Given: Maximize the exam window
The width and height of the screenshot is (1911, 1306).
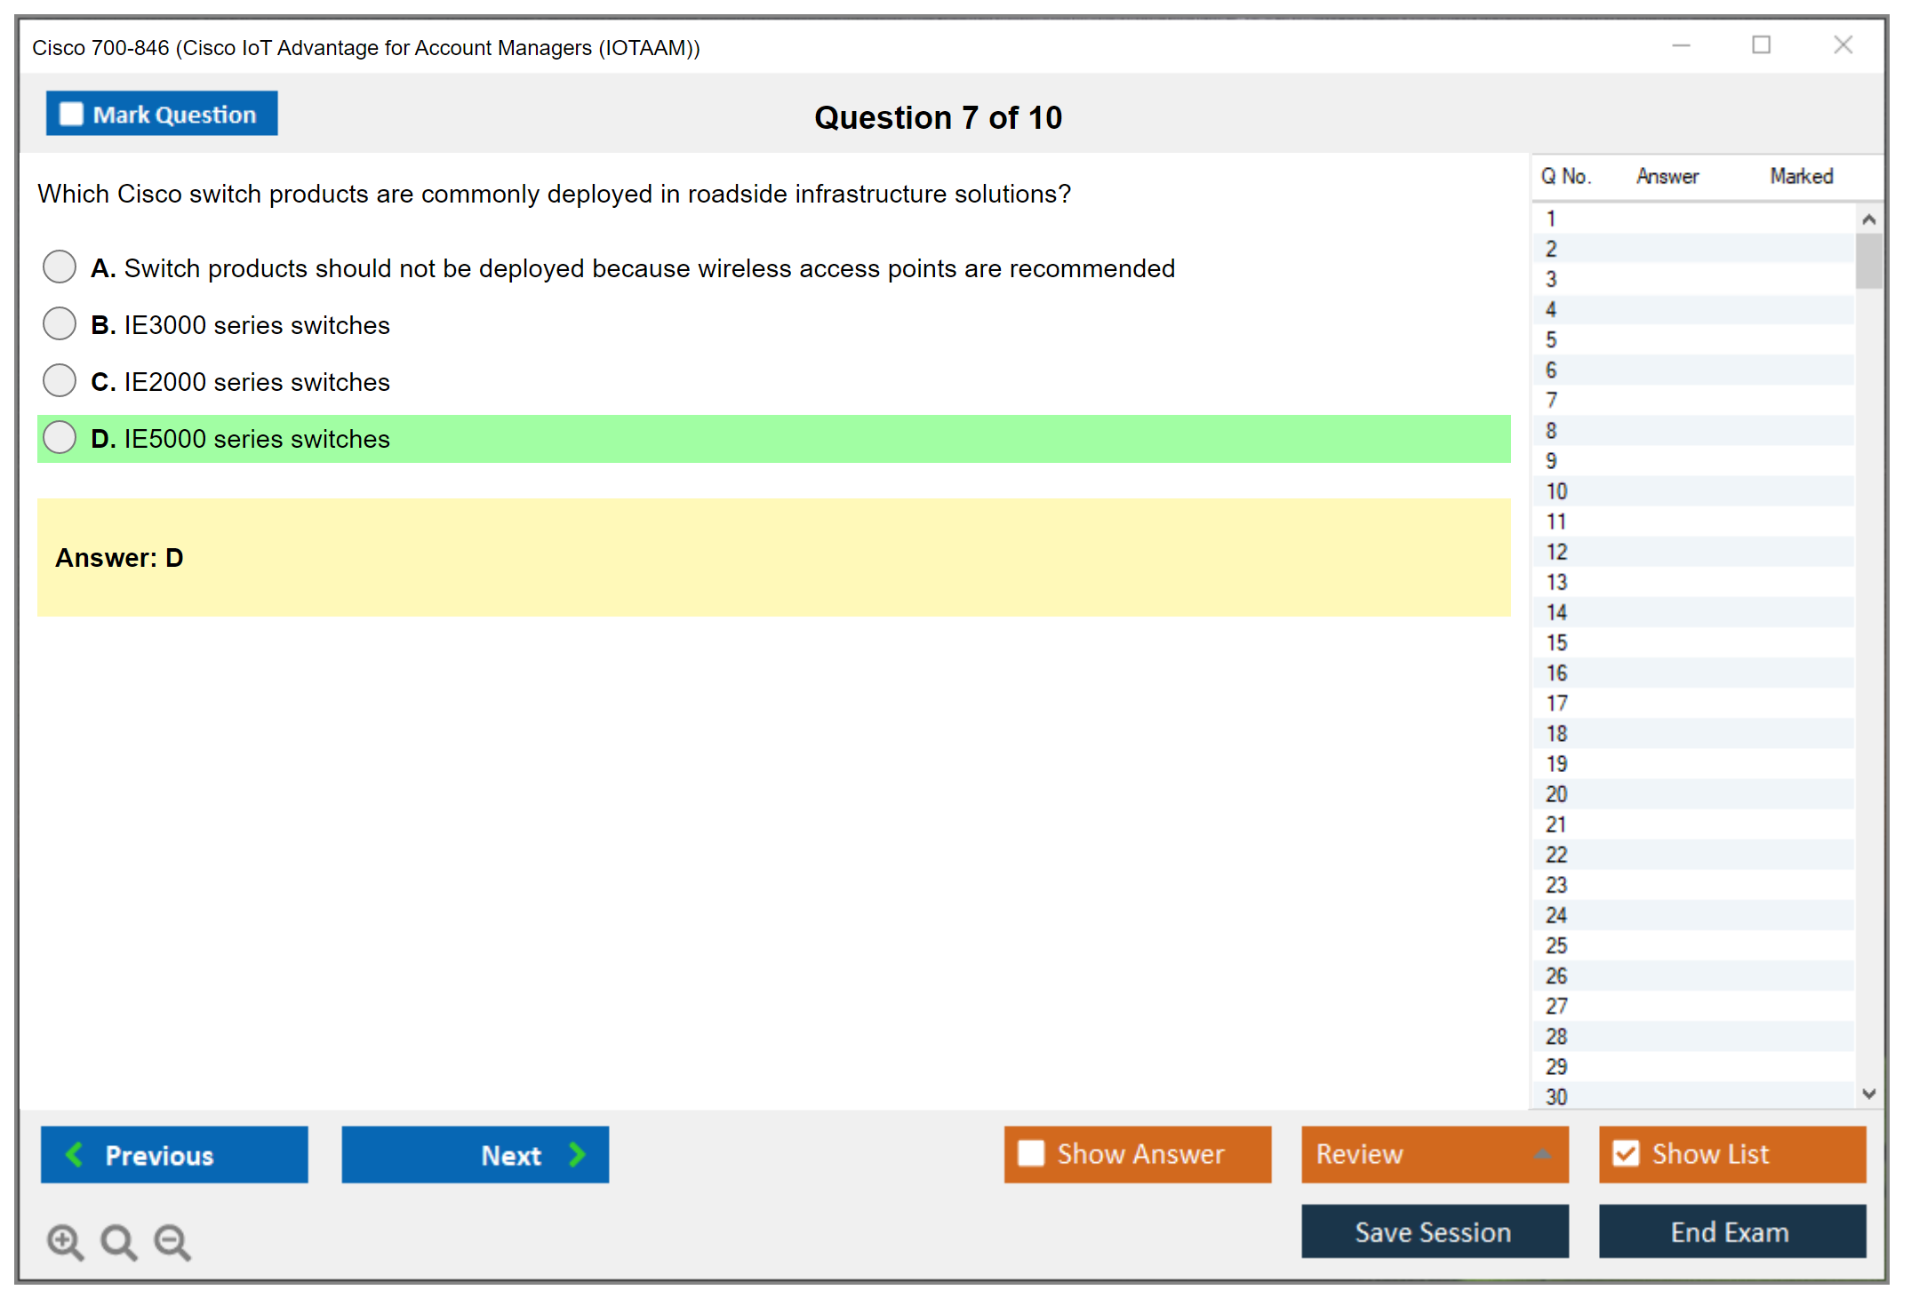Looking at the screenshot, I should pyautogui.click(x=1761, y=45).
